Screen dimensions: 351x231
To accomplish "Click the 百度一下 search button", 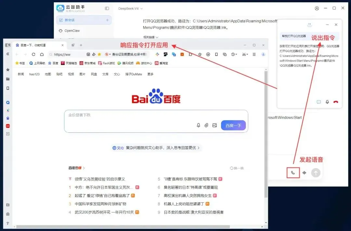I will coord(233,126).
